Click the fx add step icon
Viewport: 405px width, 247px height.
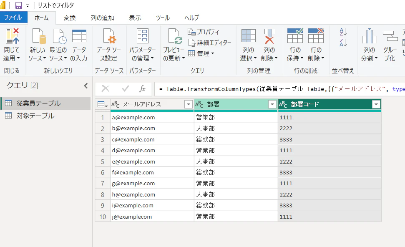point(142,88)
